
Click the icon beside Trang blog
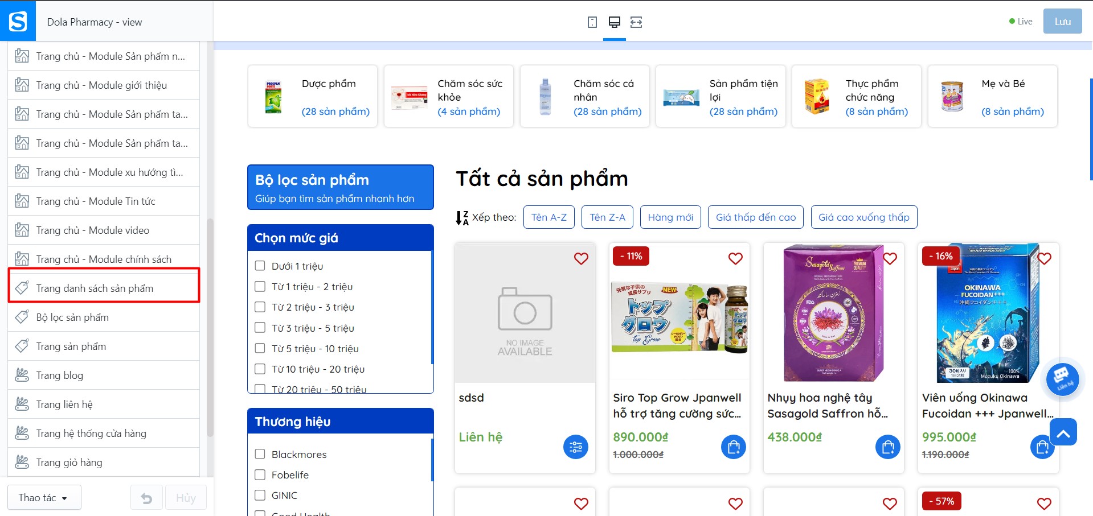(x=22, y=375)
